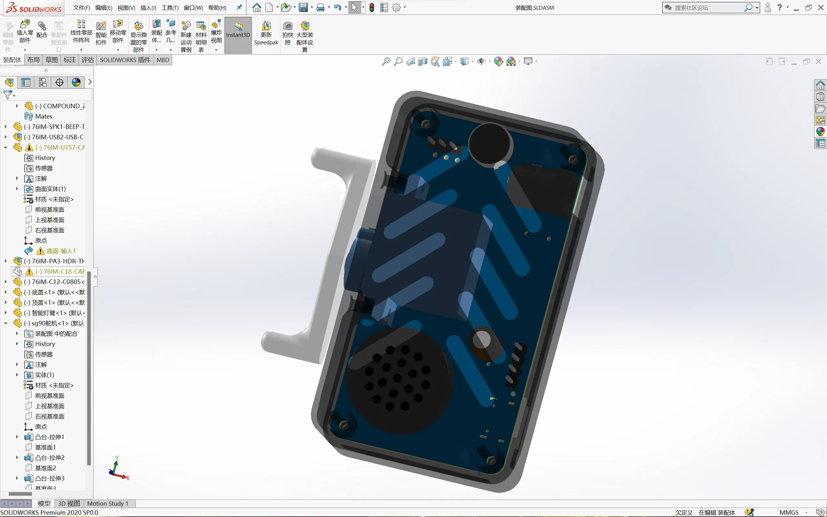Switch to SOLIDWORKS 插件 tab

click(x=125, y=60)
